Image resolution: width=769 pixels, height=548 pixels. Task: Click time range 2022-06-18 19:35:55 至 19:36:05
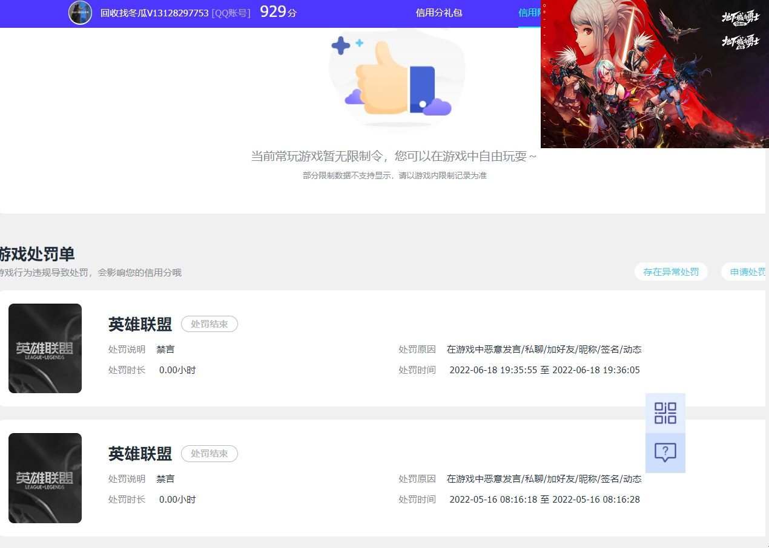[x=544, y=370]
